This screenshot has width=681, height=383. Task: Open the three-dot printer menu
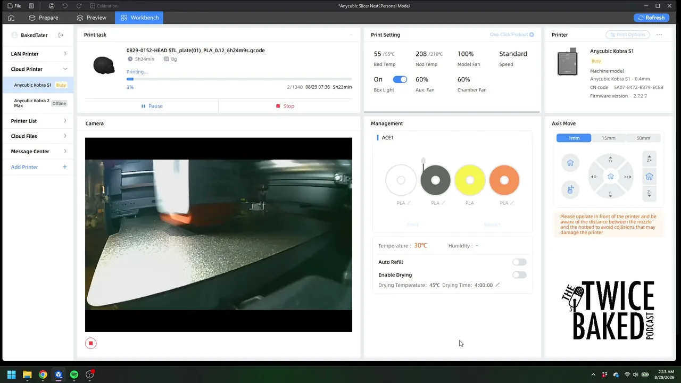(x=659, y=35)
